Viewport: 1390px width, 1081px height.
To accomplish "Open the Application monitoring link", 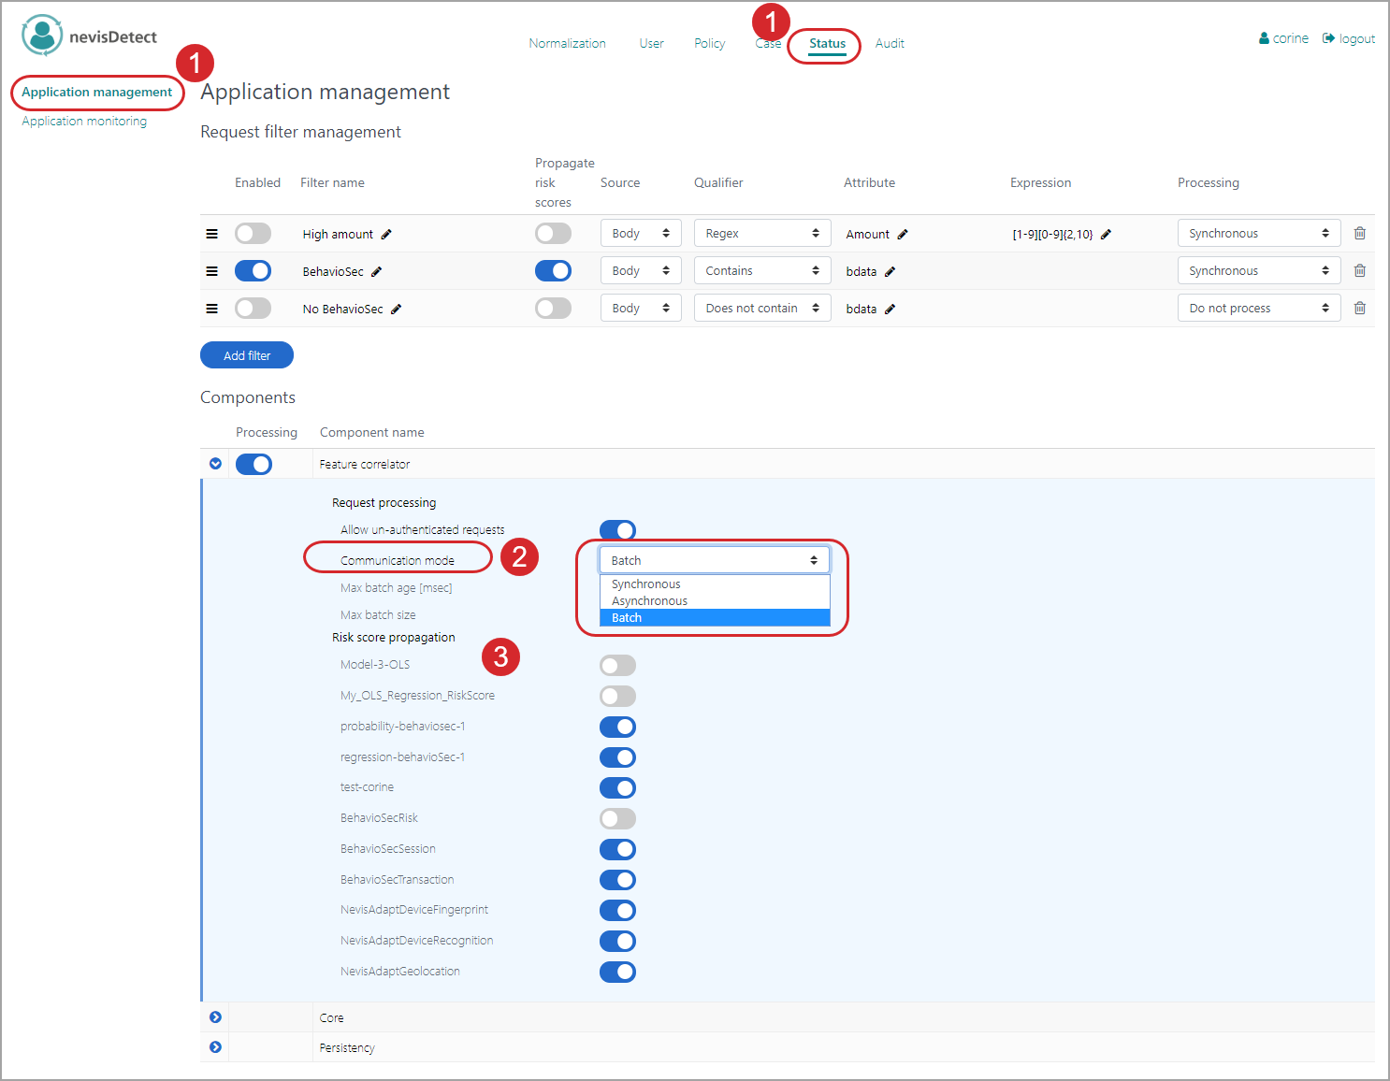I will [84, 122].
